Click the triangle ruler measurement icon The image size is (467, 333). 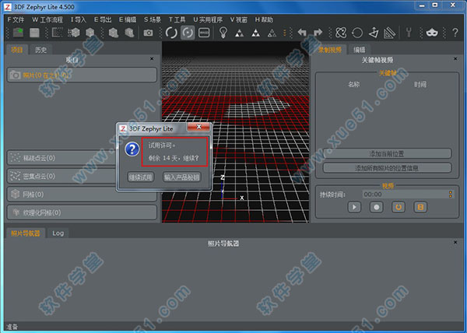pyautogui.click(x=390, y=33)
